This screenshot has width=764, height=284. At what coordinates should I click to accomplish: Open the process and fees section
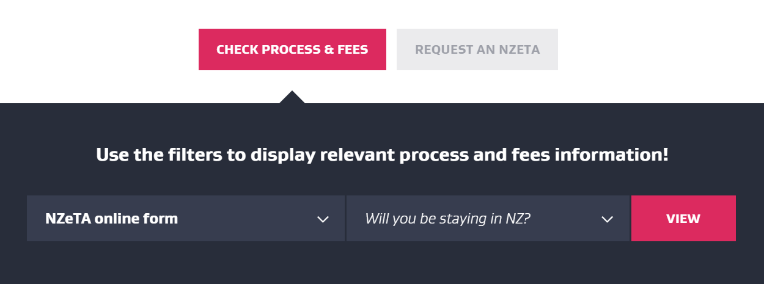coord(292,49)
